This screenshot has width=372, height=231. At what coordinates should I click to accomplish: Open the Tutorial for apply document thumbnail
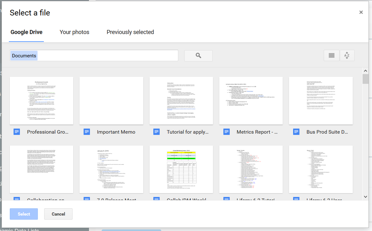[x=181, y=100]
